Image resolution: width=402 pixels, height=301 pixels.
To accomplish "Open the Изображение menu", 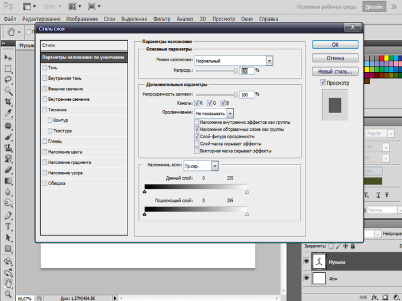I will (82, 18).
